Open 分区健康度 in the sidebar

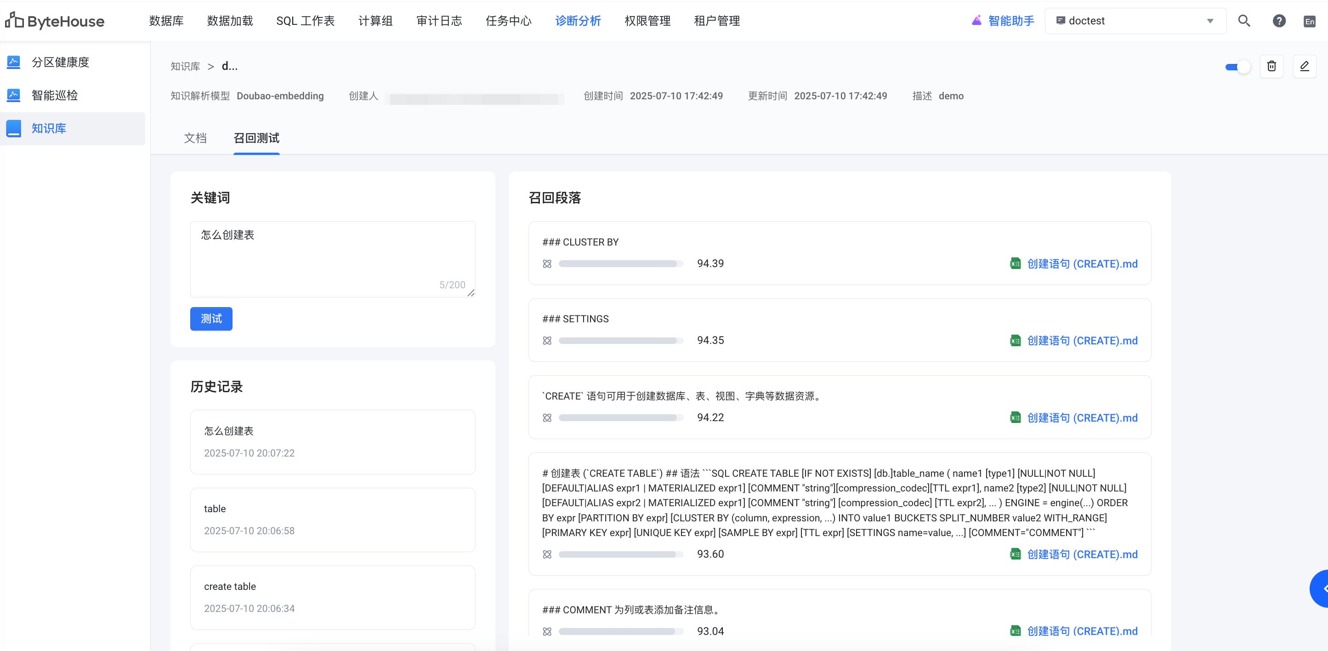point(60,63)
